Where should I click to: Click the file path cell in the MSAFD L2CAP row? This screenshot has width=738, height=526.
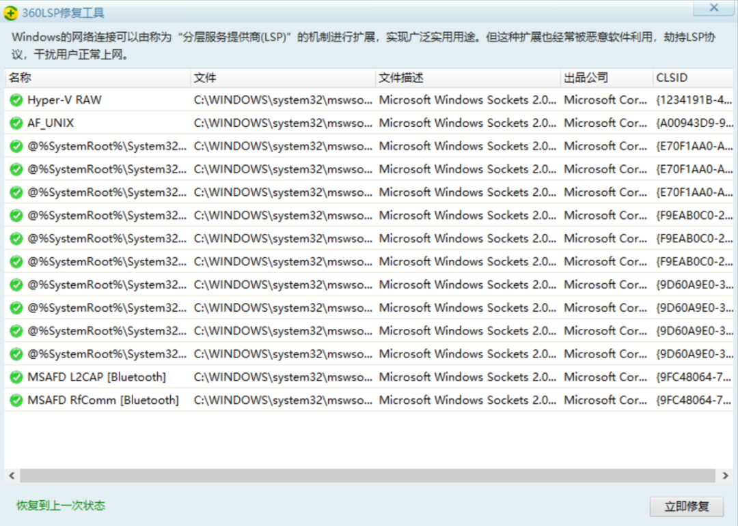pos(283,377)
